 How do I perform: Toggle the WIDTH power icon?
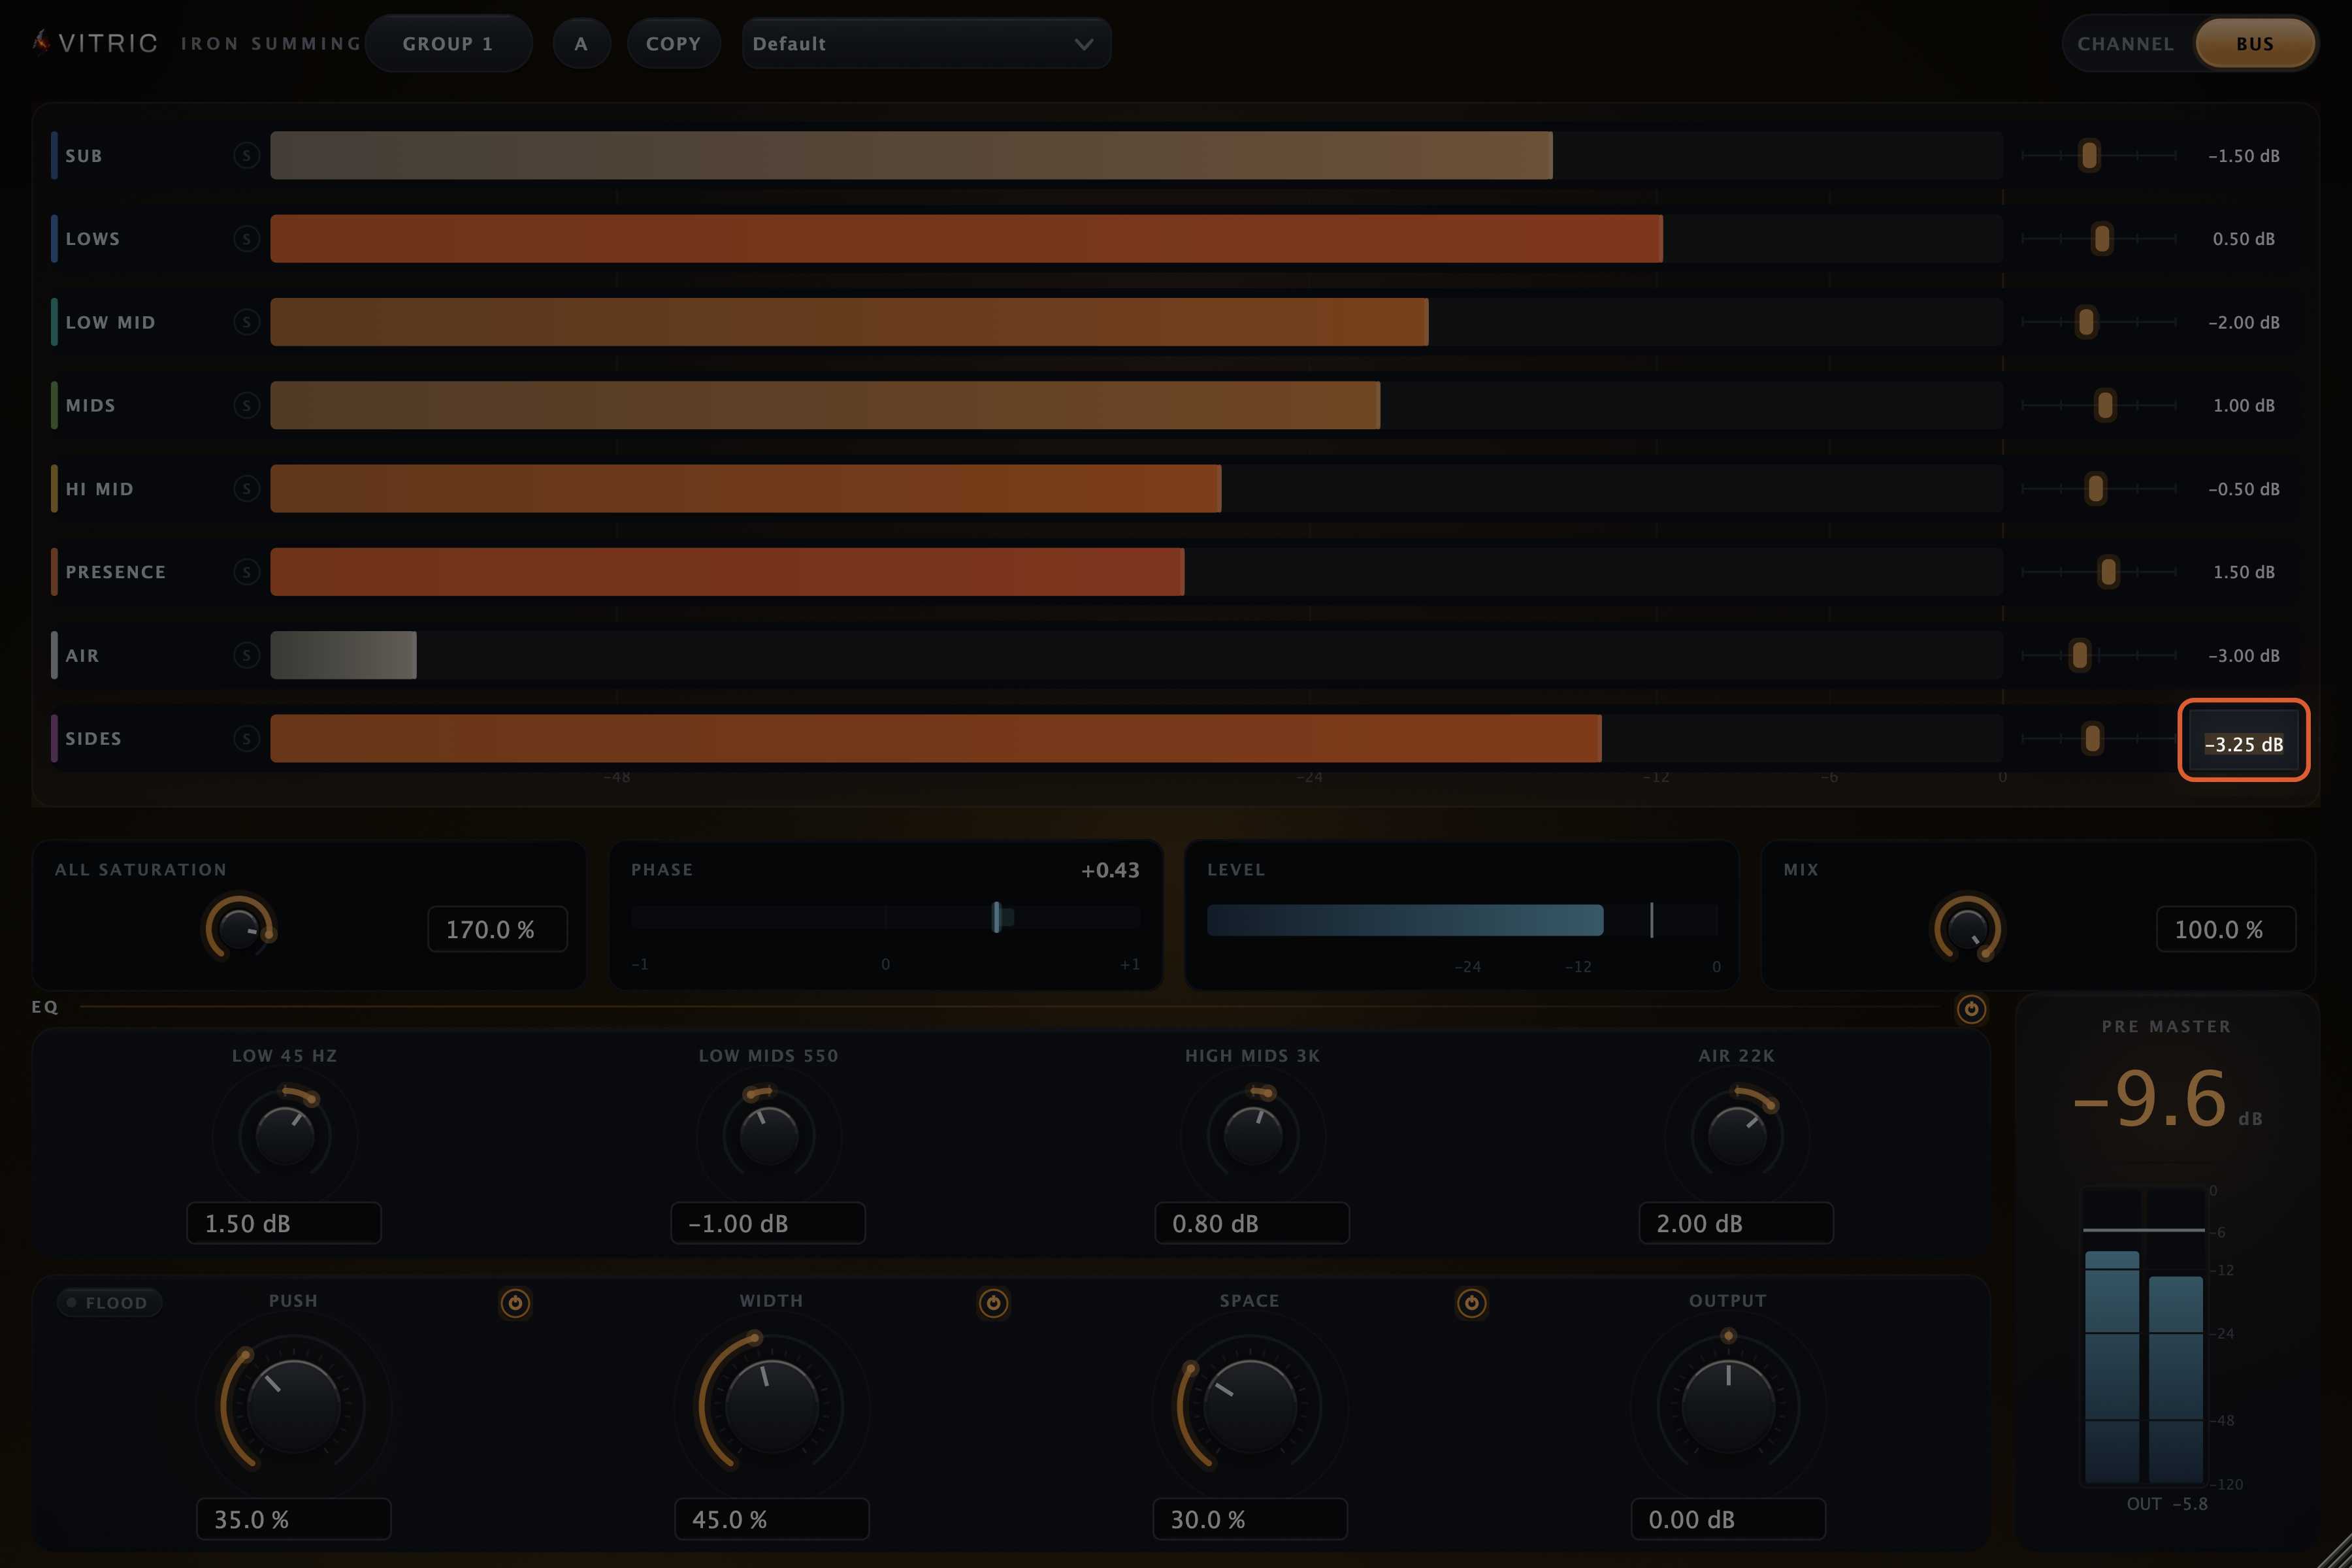[993, 1303]
